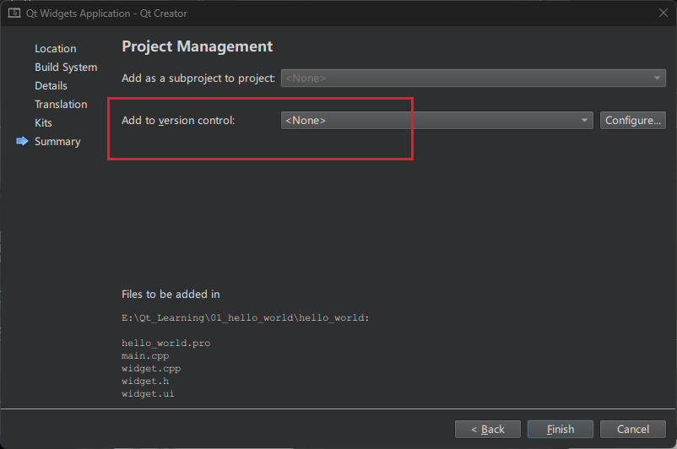Image resolution: width=677 pixels, height=449 pixels.
Task: Click the Configure... button
Action: point(632,121)
